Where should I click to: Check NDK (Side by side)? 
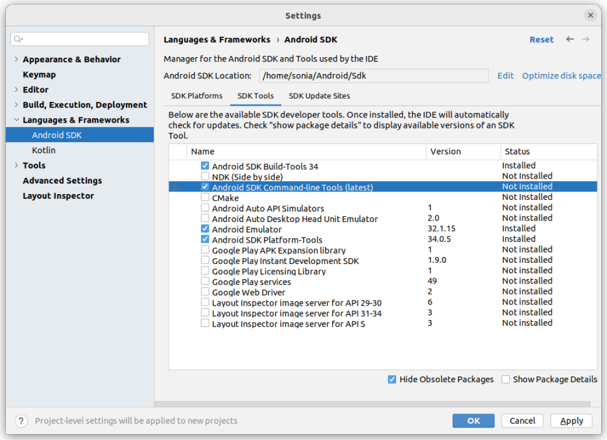click(205, 177)
